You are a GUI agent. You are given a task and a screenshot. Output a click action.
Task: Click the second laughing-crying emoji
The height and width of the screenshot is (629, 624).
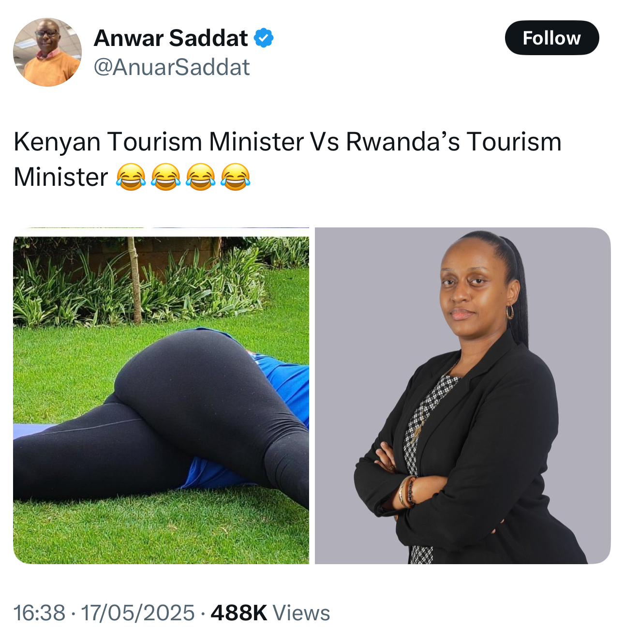coord(165,177)
